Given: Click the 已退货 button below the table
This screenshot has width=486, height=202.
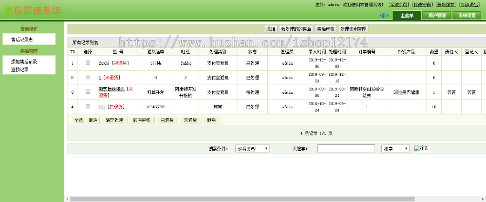Looking at the screenshot, I should point(167,120).
